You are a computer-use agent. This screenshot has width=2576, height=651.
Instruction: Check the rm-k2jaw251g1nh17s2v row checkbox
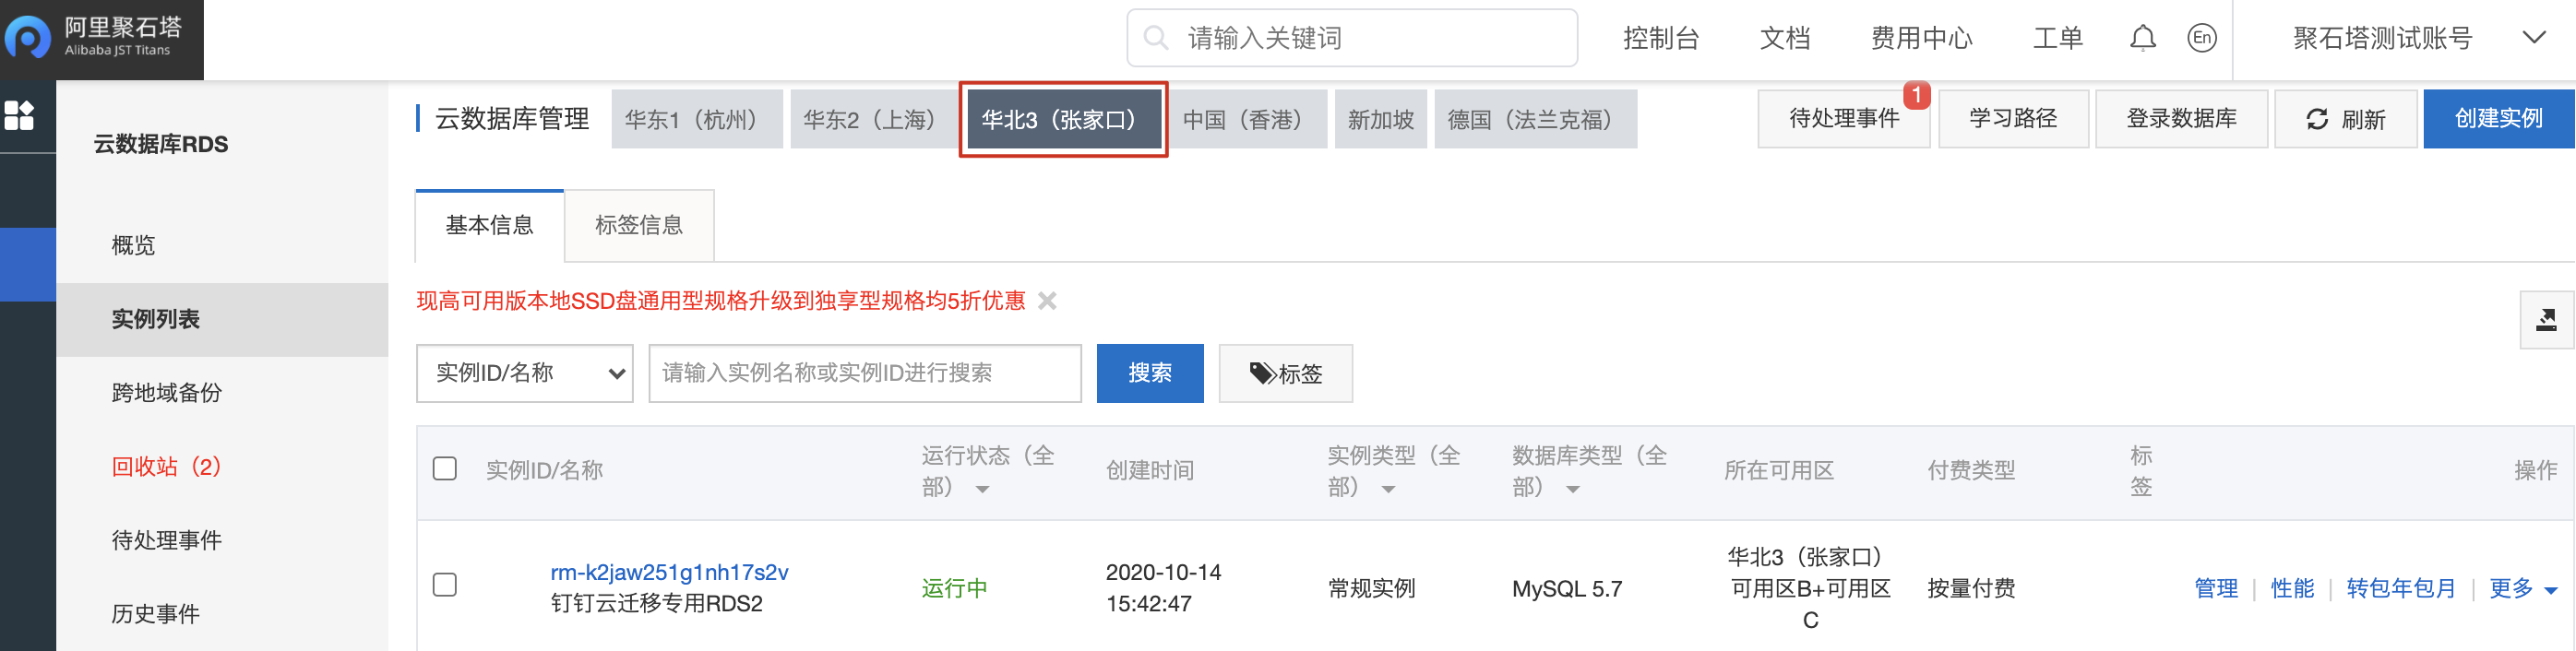pos(445,586)
